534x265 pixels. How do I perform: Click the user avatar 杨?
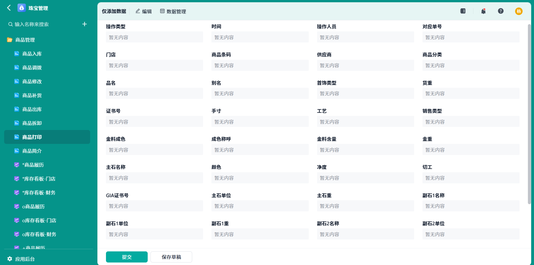pyautogui.click(x=519, y=11)
